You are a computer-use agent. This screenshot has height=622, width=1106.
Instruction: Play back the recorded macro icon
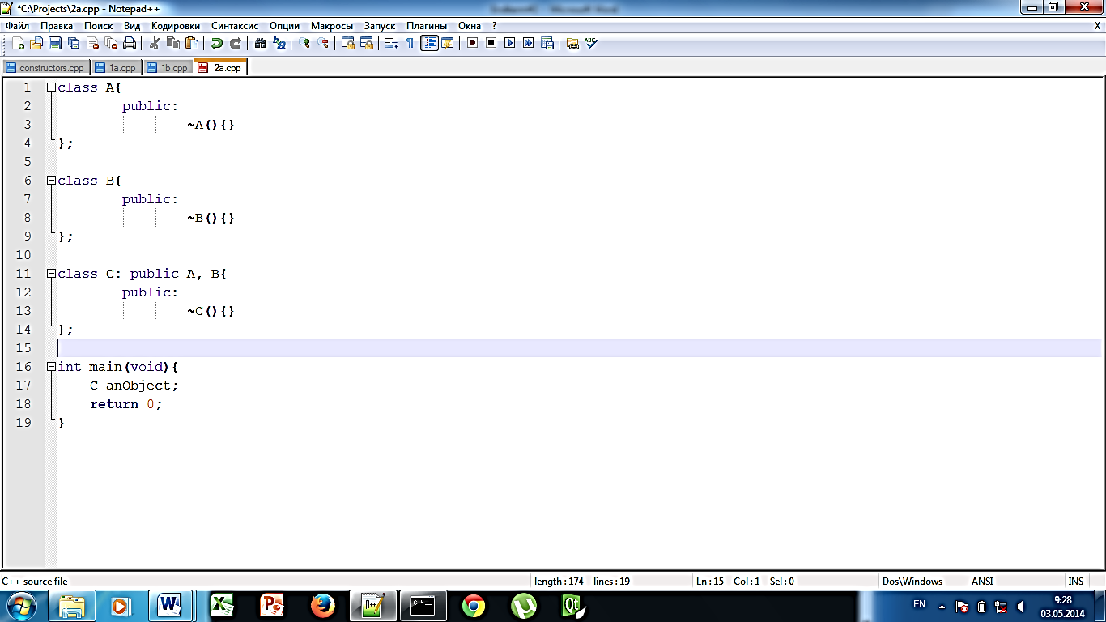point(509,43)
